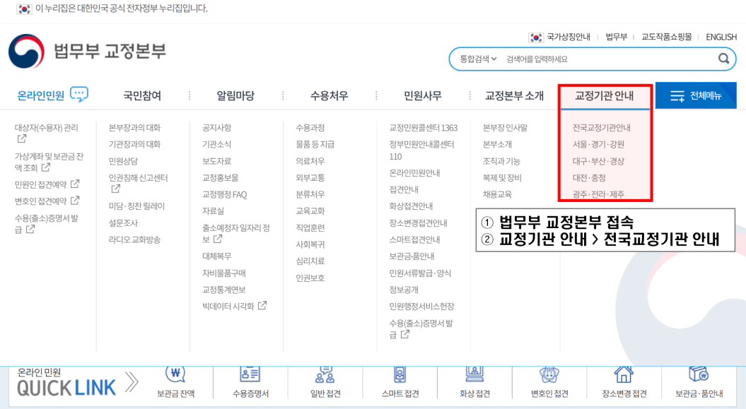Click the speech bubble icon beside 온라인민원
Image resolution: width=746 pixels, height=409 pixels.
(79, 94)
